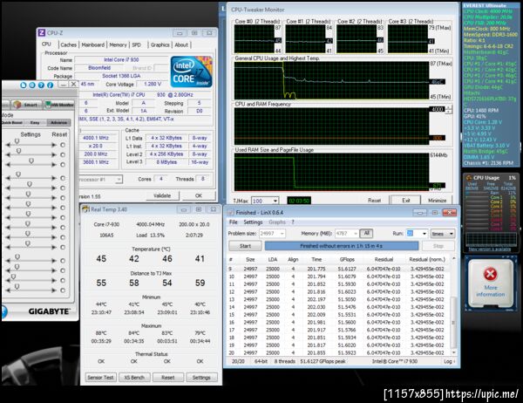The width and height of the screenshot is (523, 403).
Task: Click the Real Temp title bar icon
Action: 85,209
